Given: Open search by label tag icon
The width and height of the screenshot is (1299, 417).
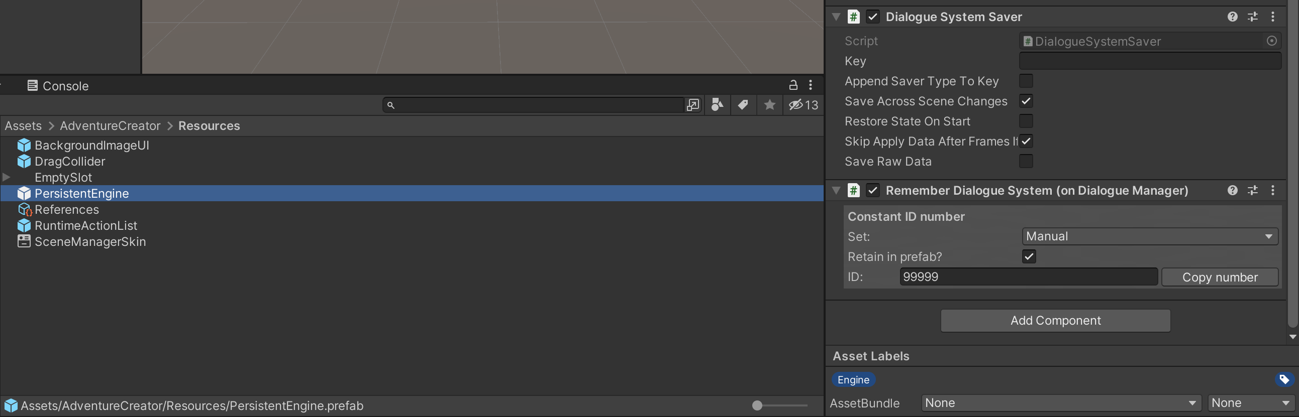Looking at the screenshot, I should coord(743,105).
